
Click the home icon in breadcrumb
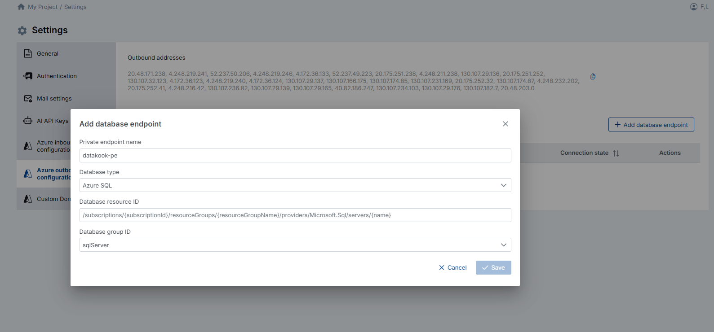click(x=21, y=7)
